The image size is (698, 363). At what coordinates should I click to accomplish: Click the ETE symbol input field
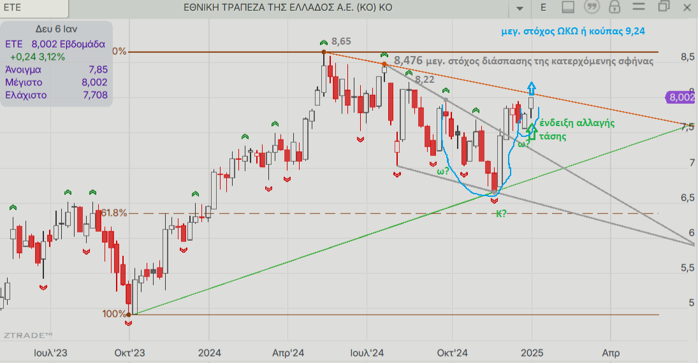coord(34,8)
